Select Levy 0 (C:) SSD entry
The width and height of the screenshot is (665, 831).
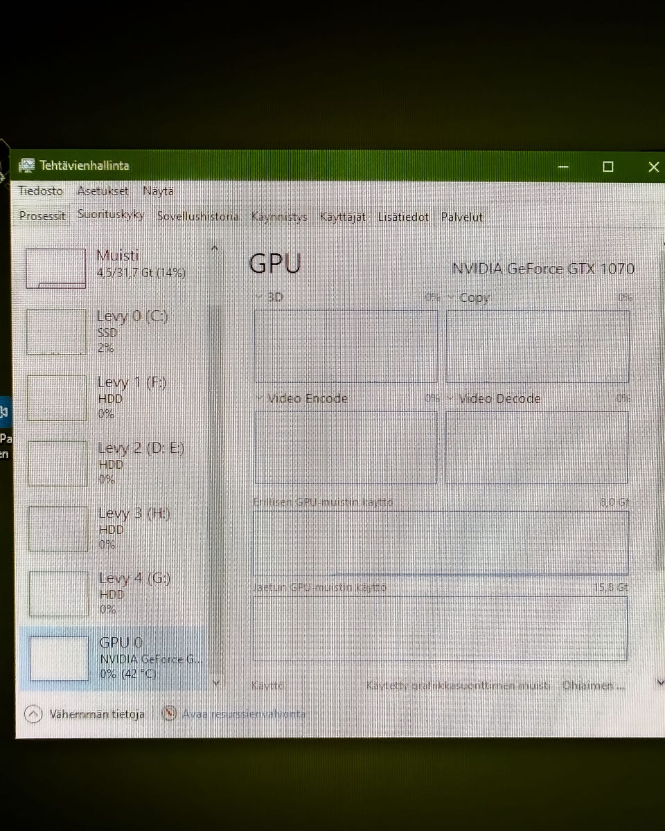tap(114, 331)
